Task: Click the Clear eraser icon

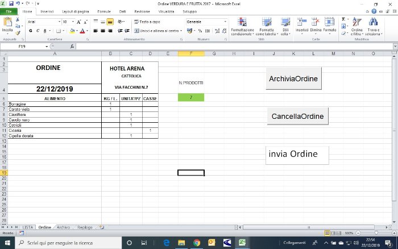Action: click(343, 33)
